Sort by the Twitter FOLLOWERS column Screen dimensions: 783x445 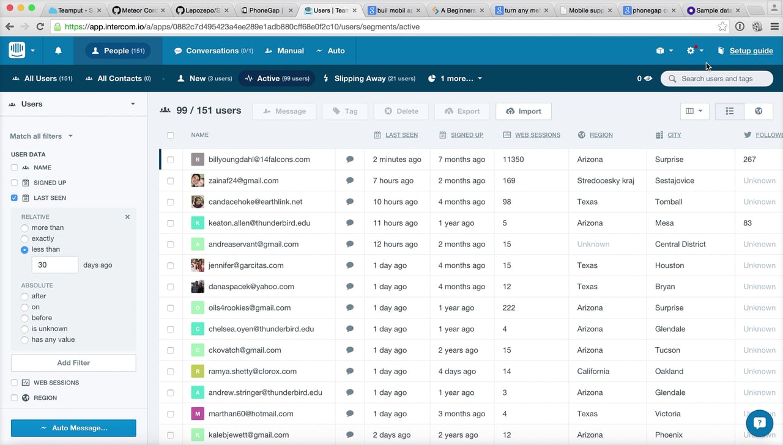pos(763,135)
